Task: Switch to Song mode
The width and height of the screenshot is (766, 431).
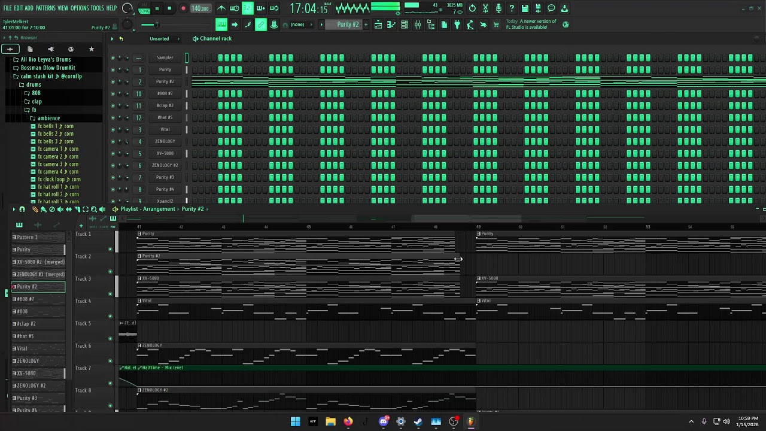Action: (144, 11)
